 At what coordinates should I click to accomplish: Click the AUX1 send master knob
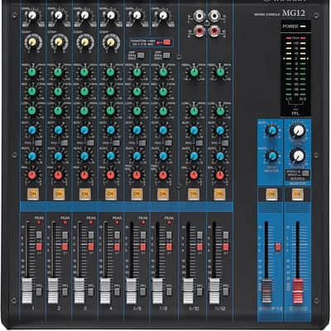pyautogui.click(x=271, y=131)
